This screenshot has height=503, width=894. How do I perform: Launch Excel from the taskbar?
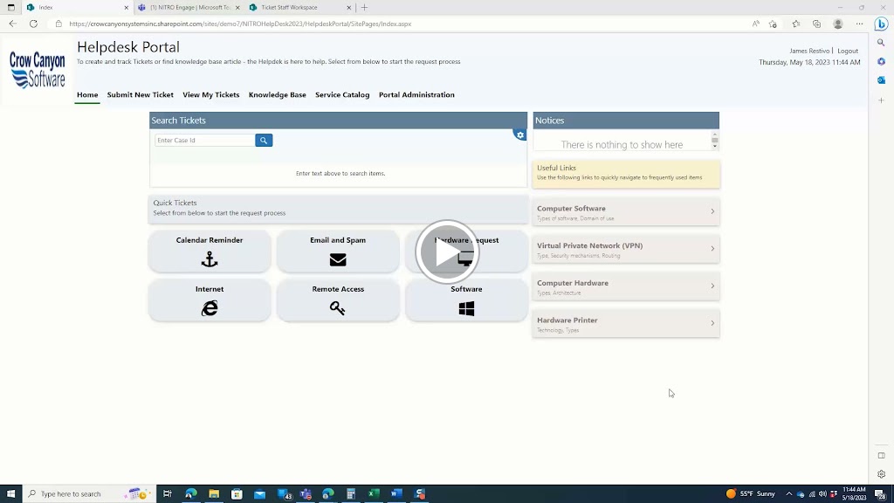pyautogui.click(x=374, y=494)
